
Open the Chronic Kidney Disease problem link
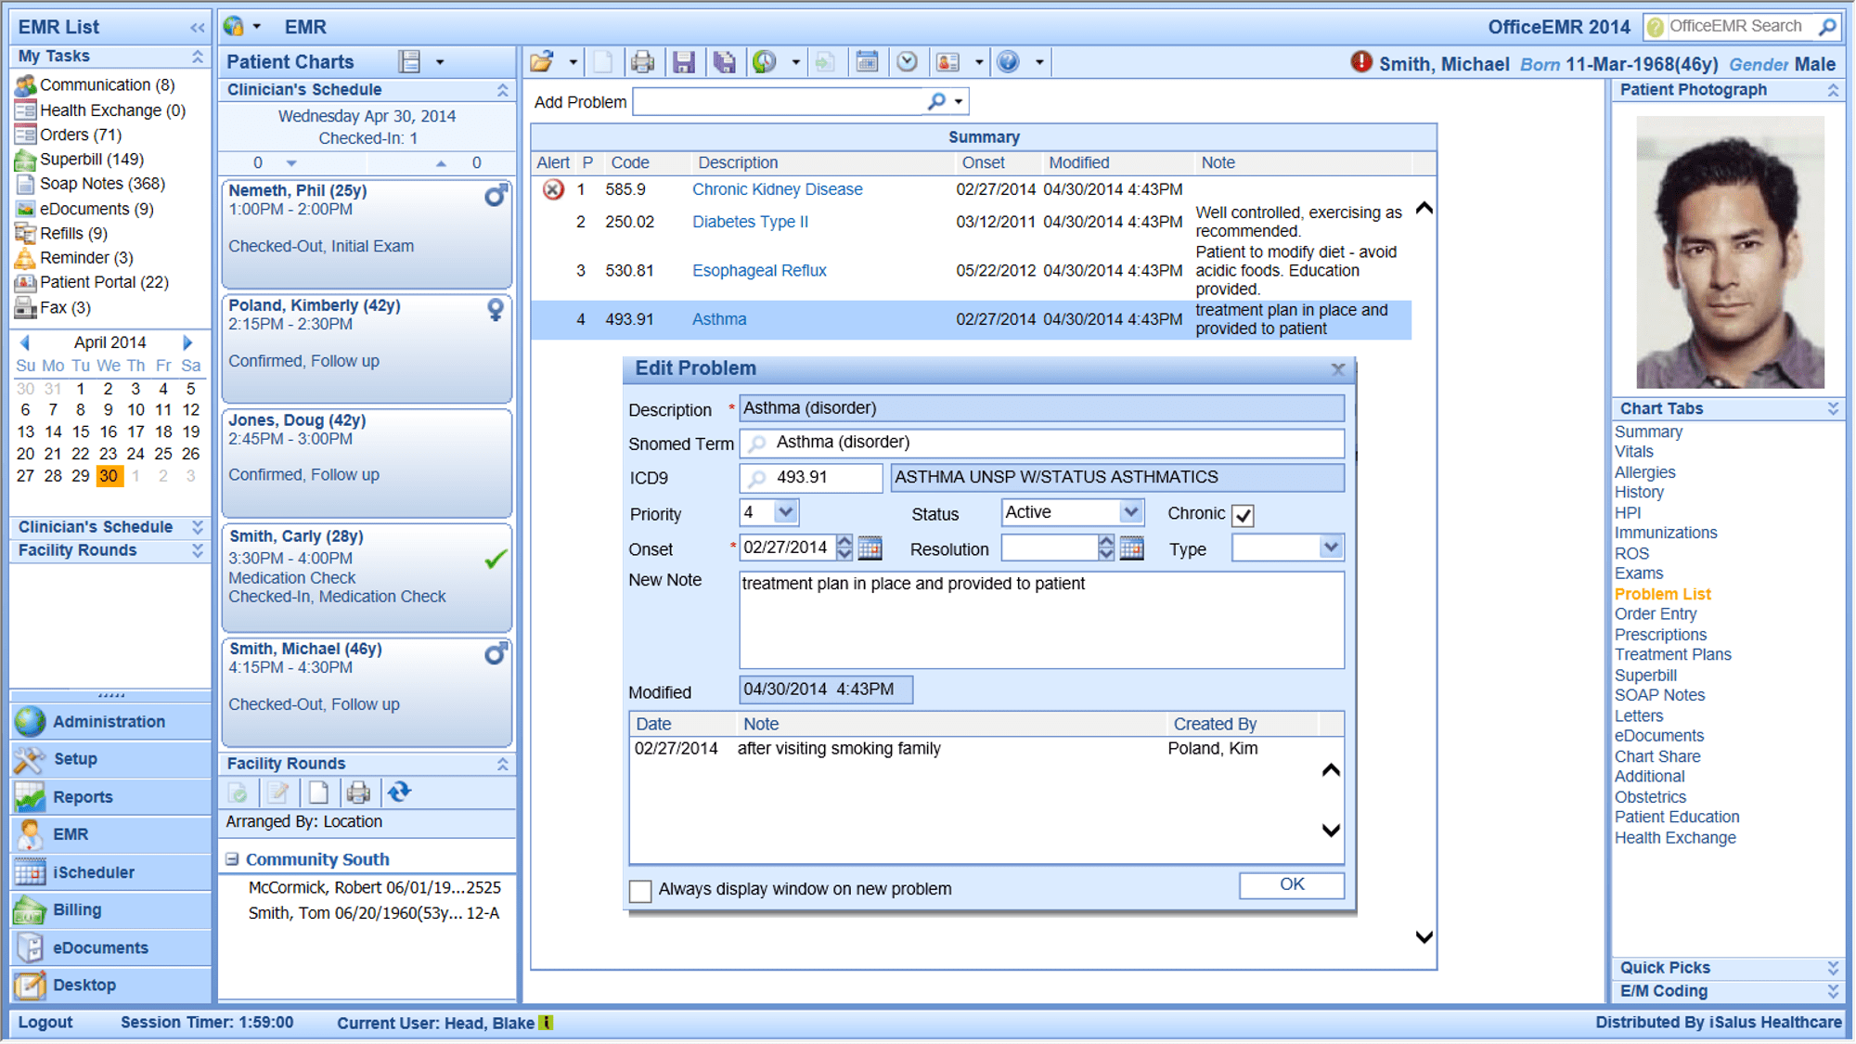[777, 189]
